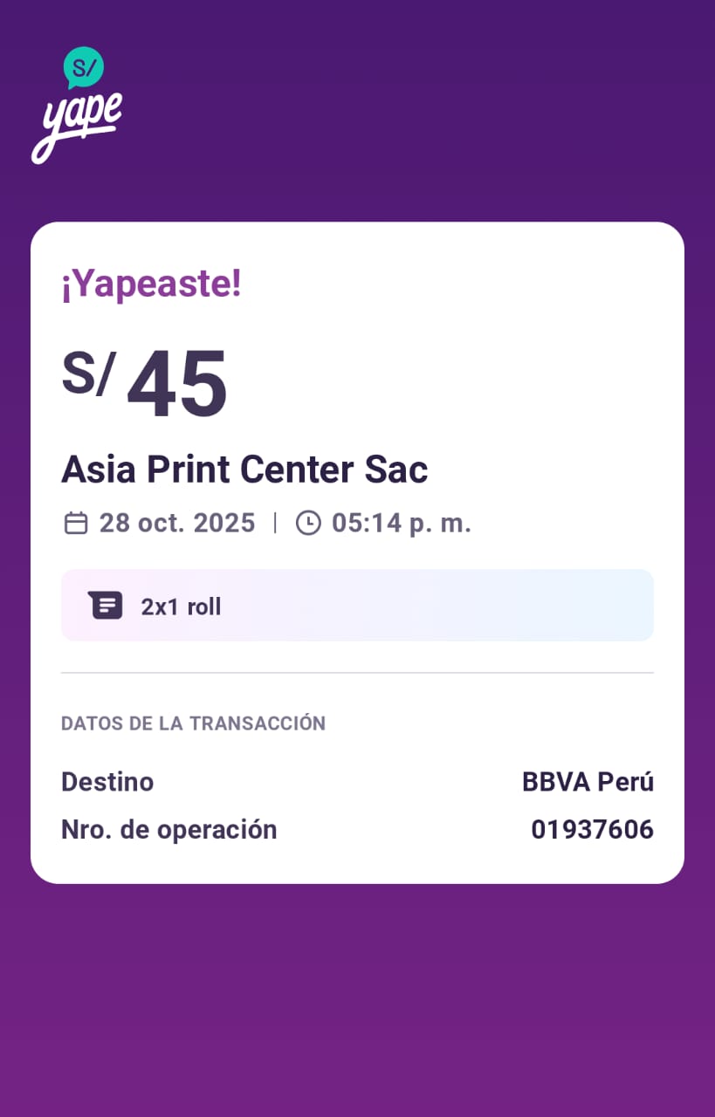Click the time 05:14 p. m.
Image resolution: width=715 pixels, height=1117 pixels.
(x=402, y=523)
